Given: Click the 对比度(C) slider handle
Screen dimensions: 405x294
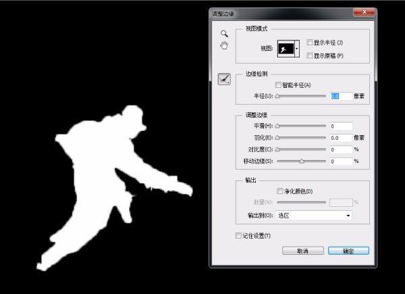Looking at the screenshot, I should 277,149.
